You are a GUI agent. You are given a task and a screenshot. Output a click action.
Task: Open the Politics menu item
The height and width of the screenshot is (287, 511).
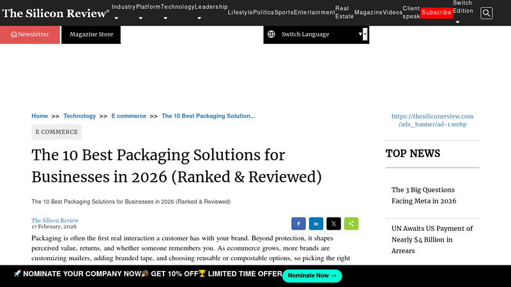coord(264,12)
